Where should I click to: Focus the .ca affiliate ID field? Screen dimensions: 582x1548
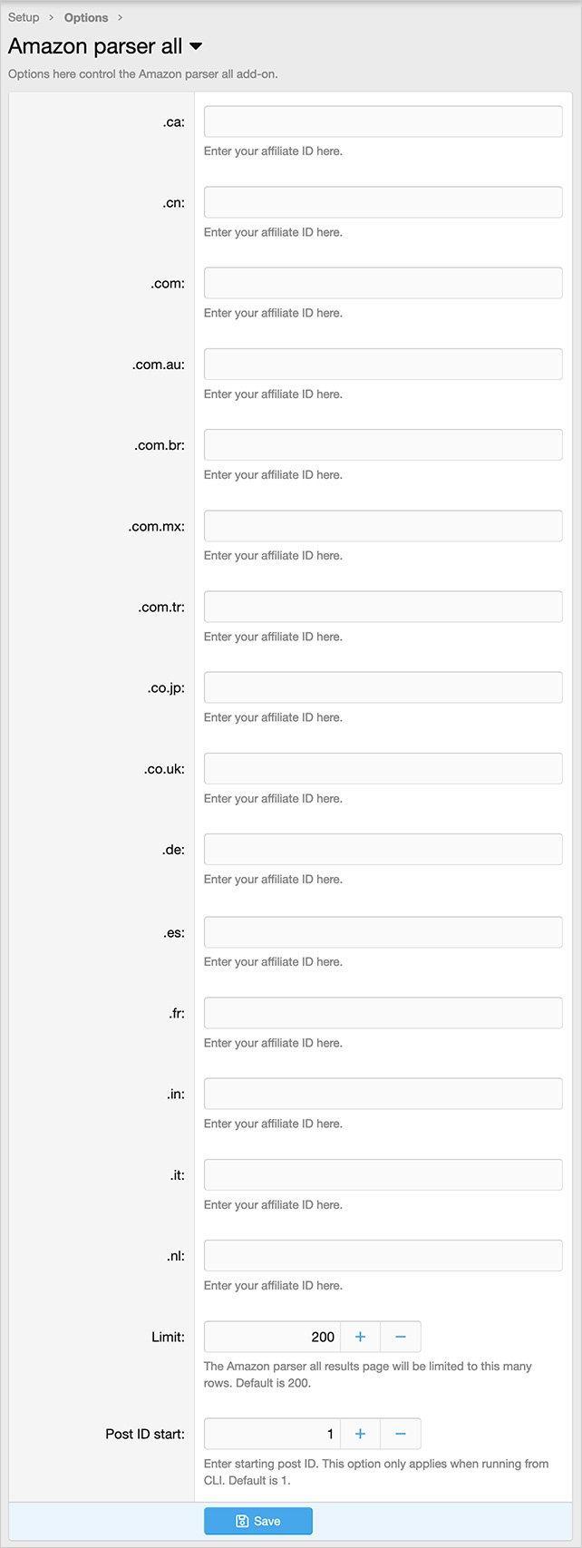point(383,122)
